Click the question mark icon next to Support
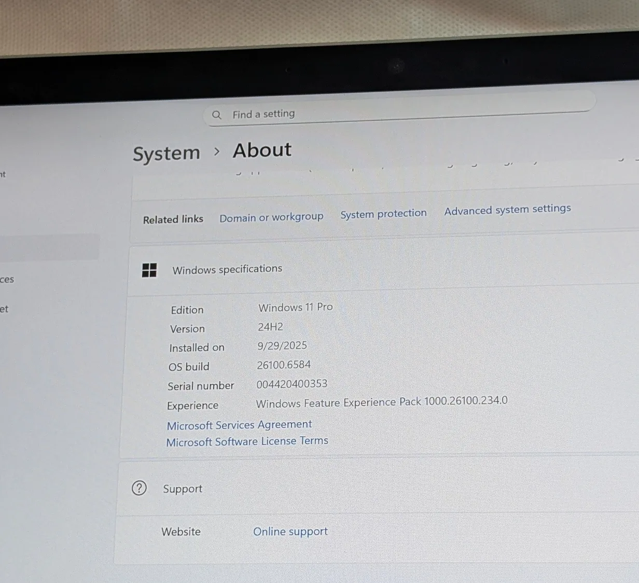The width and height of the screenshot is (639, 583). pos(139,488)
